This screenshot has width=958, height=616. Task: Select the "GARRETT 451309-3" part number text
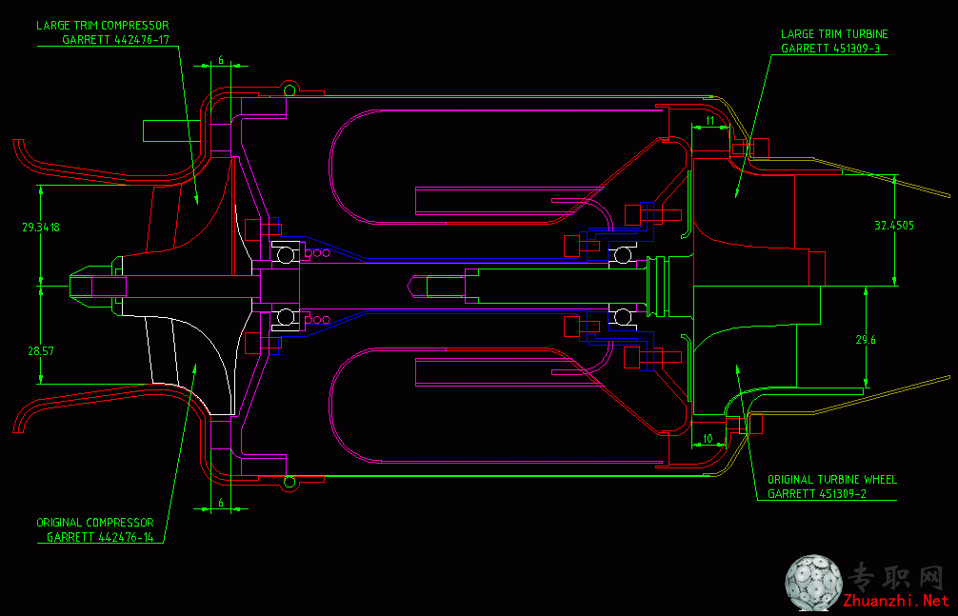coord(830,49)
